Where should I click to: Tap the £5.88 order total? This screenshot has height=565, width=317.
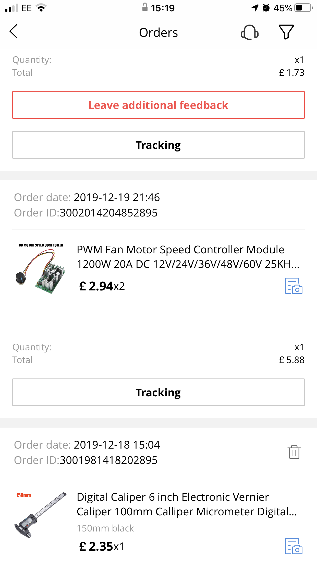tap(291, 360)
